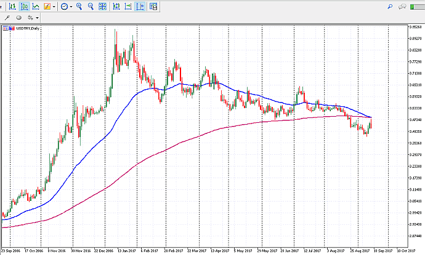Select the ellipse drawing tool

click(x=18, y=18)
